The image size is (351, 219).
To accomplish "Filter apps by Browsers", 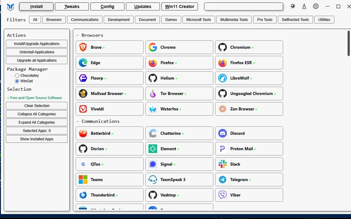I will pyautogui.click(x=54, y=20).
